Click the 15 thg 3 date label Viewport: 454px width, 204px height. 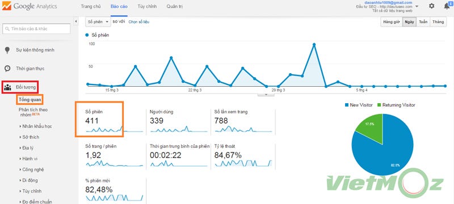pyautogui.click(x=112, y=90)
